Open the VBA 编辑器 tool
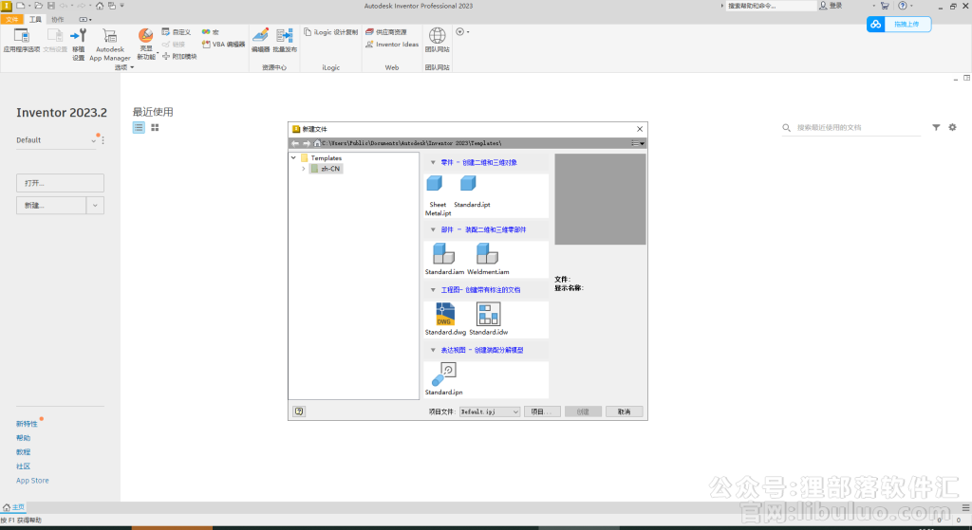Viewport: 972px width, 530px height. [223, 44]
